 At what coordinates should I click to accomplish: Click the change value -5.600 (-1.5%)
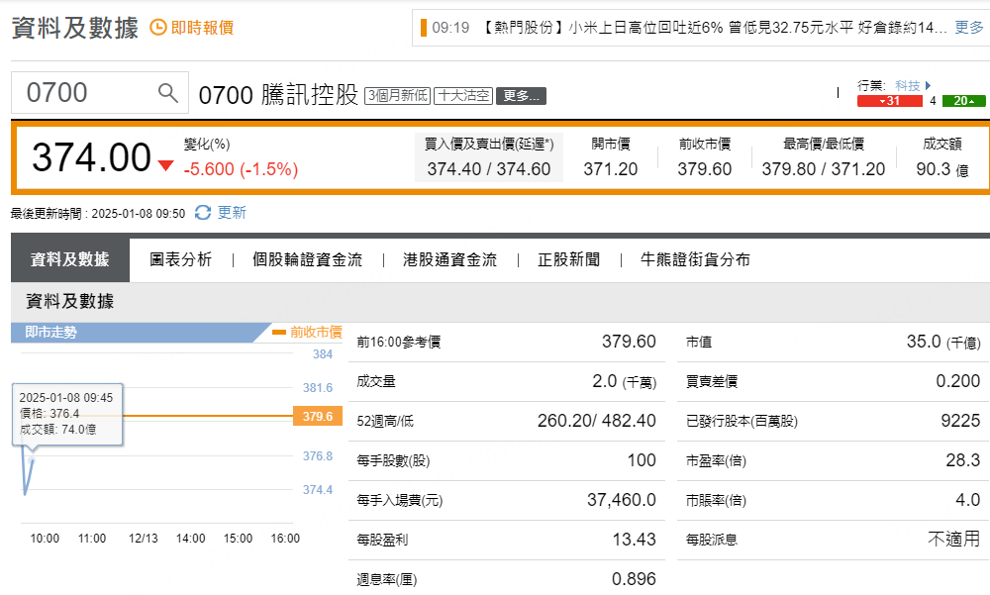pos(241,169)
